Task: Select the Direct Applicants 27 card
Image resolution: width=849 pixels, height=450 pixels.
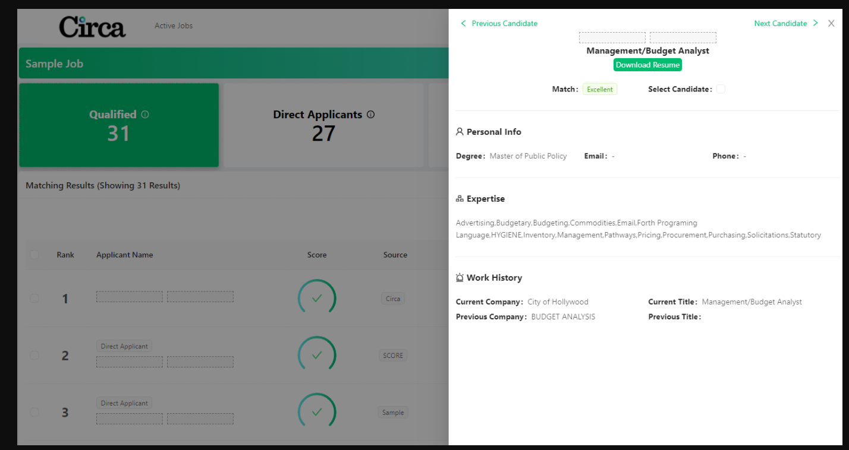Action: 323,125
